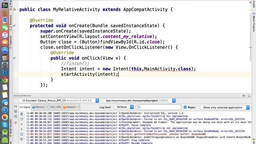Open the Show only selected application filter dropdown
Viewport: 256px width, 144px height.
click(x=225, y=107)
